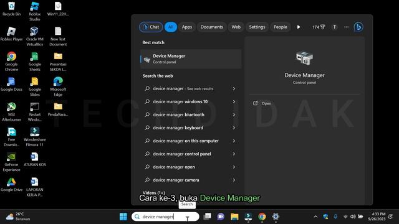The height and width of the screenshot is (224, 399).
Task: Select New Text Document desktop file
Action: (x=58, y=36)
